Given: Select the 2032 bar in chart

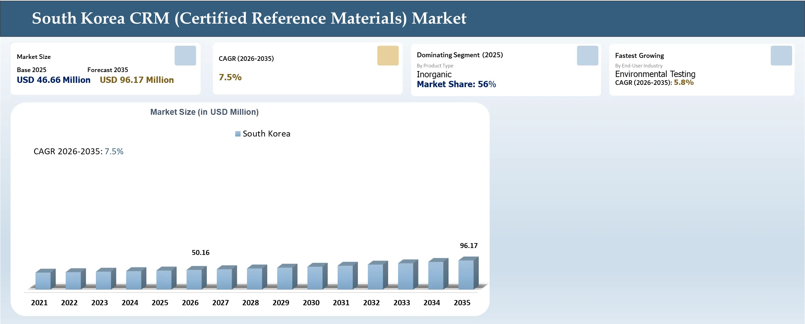Looking at the screenshot, I should [x=378, y=275].
